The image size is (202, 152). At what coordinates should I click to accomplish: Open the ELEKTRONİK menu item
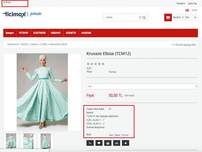point(40,33)
